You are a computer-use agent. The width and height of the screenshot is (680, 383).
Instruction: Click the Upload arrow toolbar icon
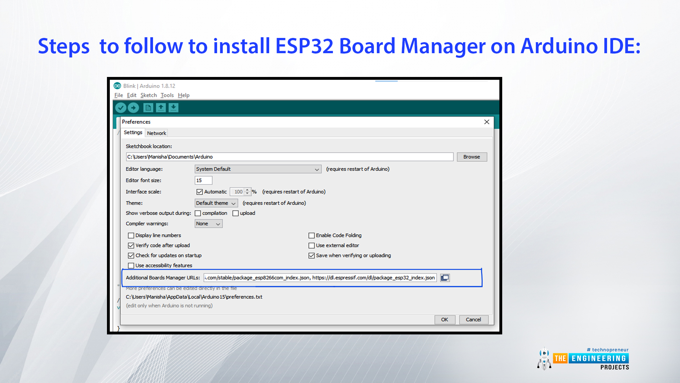pyautogui.click(x=134, y=107)
